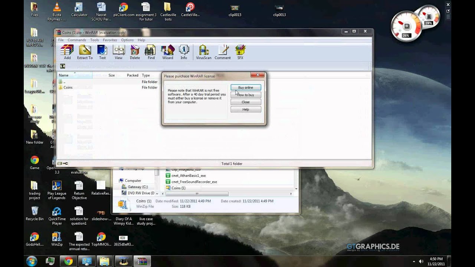Sort by the Name column header
The height and width of the screenshot is (267, 475).
tap(75, 75)
